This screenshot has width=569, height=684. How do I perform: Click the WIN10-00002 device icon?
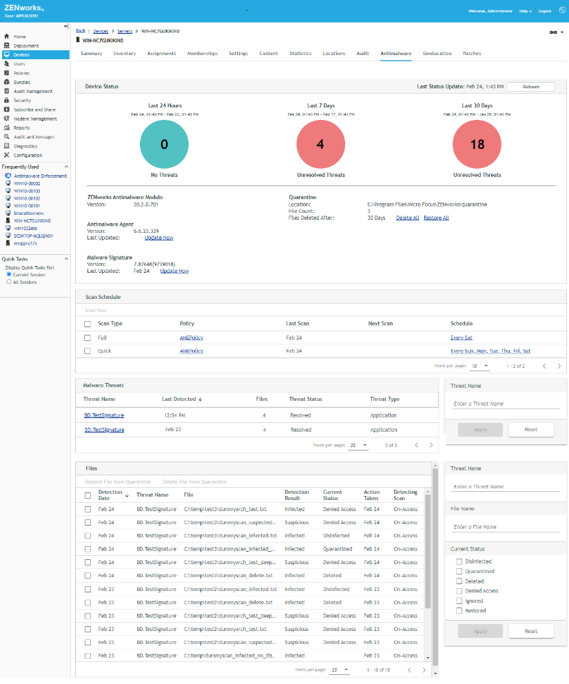(8, 184)
